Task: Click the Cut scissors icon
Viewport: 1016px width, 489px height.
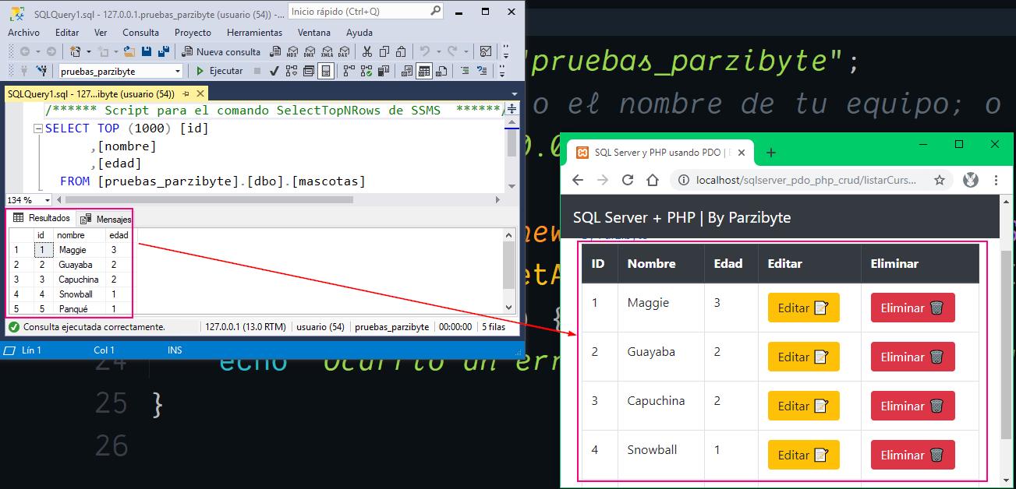Action: click(367, 51)
